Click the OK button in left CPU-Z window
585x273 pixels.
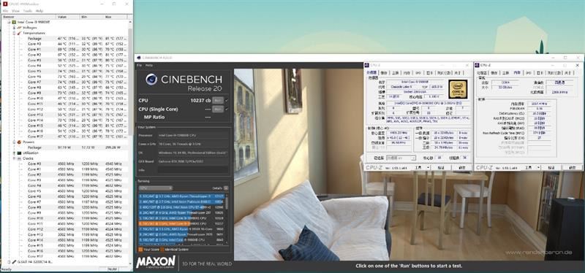[x=462, y=168]
